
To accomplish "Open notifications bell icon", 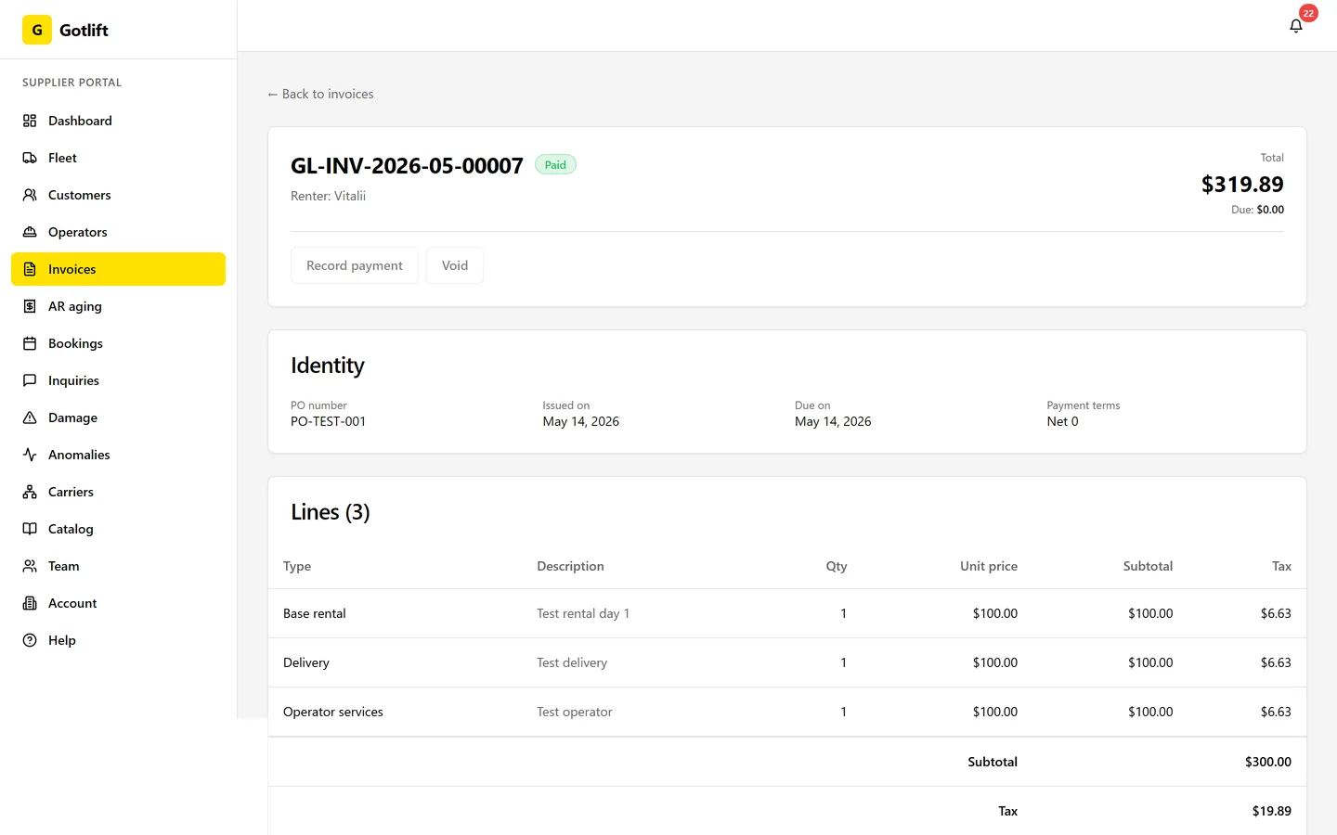I will (1296, 26).
